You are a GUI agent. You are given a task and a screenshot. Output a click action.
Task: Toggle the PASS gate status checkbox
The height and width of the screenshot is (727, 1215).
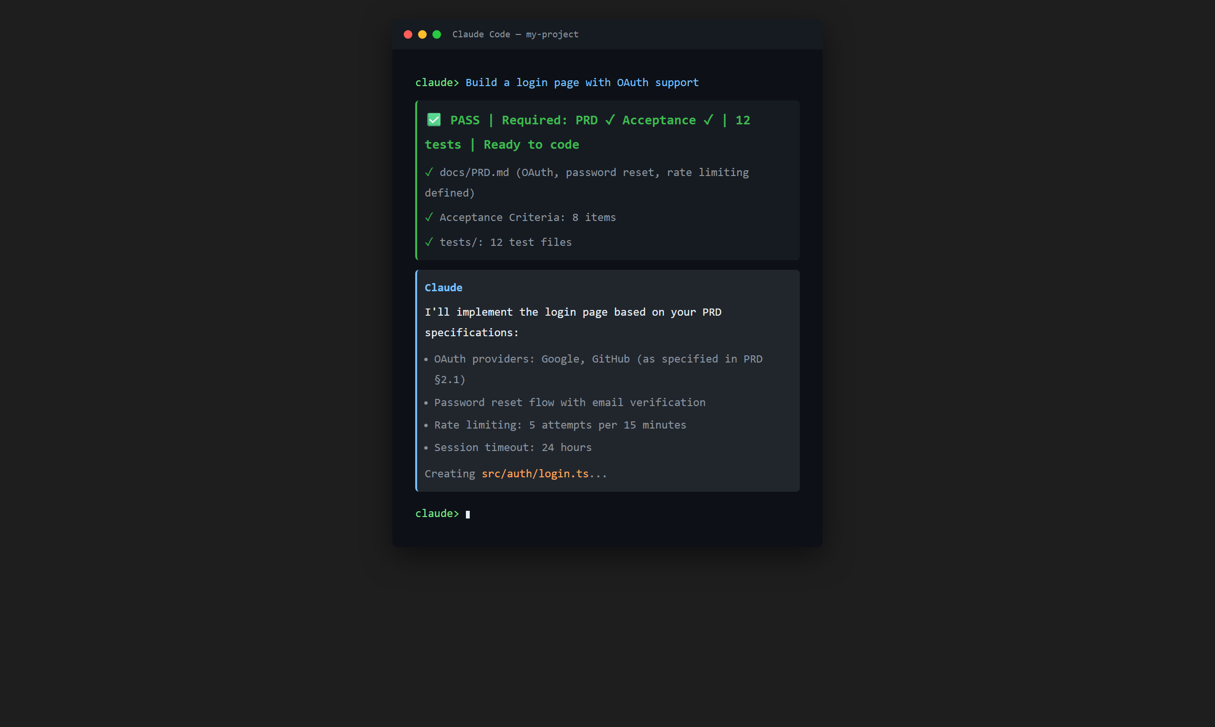pyautogui.click(x=433, y=120)
